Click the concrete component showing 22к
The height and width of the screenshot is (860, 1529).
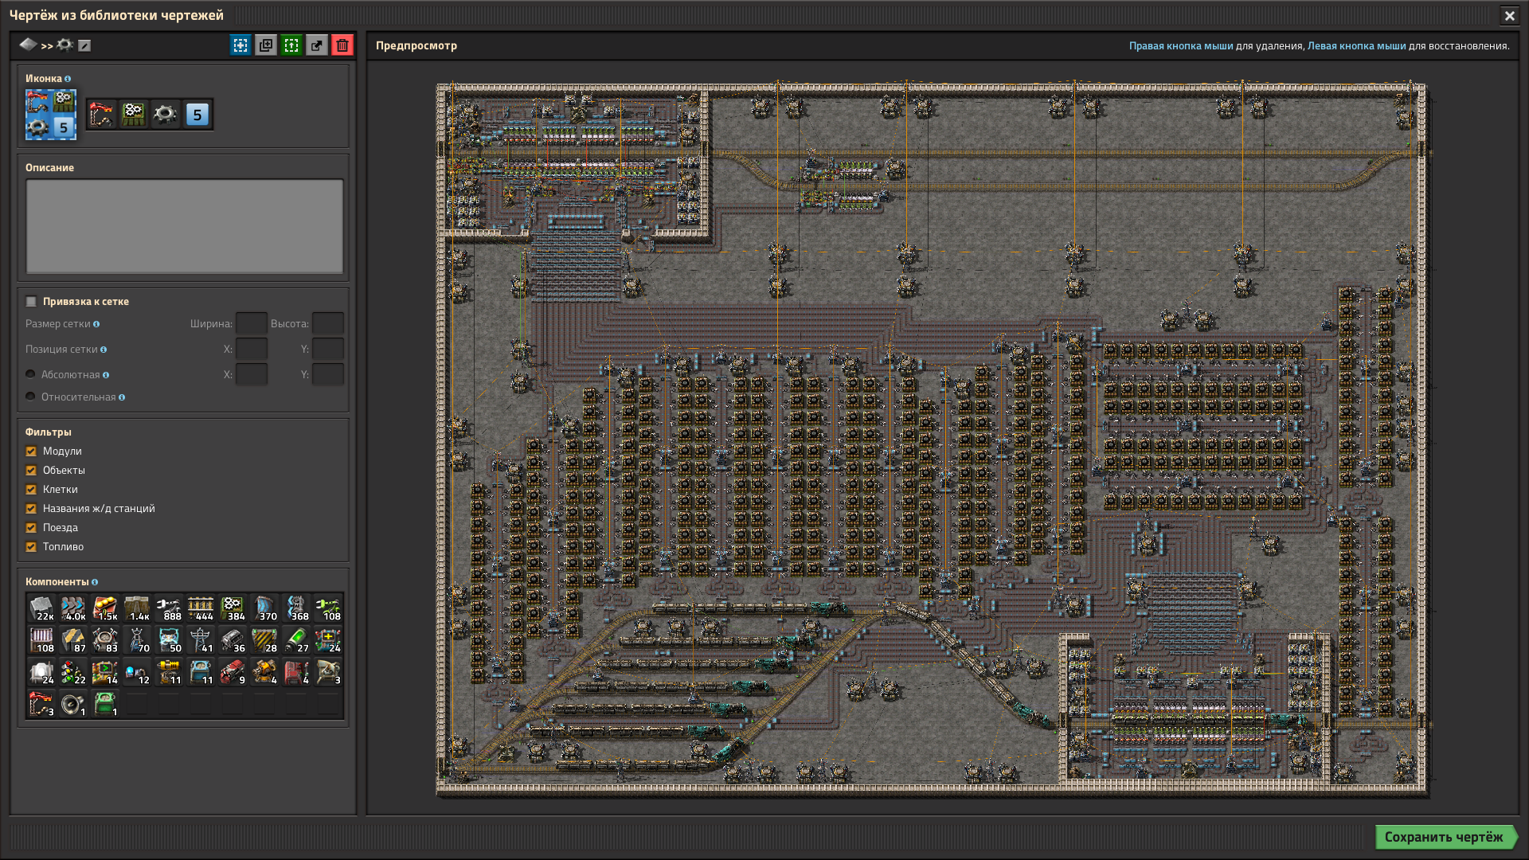[x=41, y=608]
